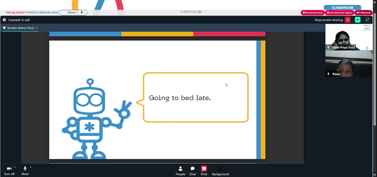
Task: Click Live Classroom Support button
Action: tap(340, 13)
